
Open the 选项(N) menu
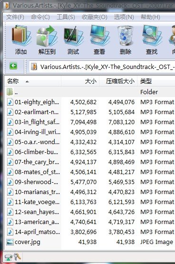coord(124,17)
